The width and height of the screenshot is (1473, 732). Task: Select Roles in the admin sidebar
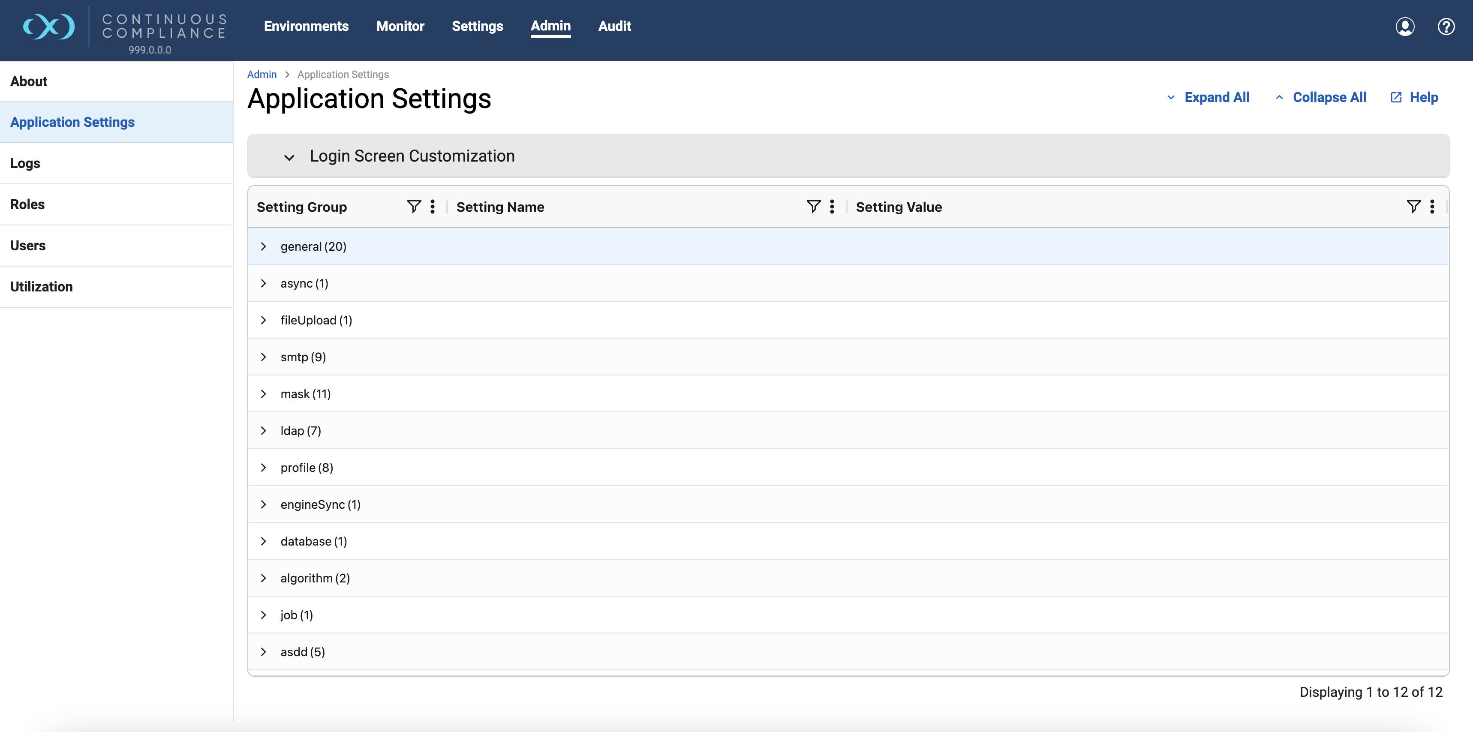27,204
